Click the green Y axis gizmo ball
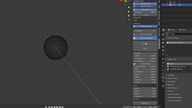 (126, 1)
